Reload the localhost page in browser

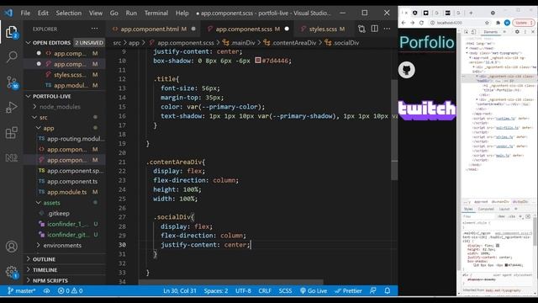pos(421,23)
